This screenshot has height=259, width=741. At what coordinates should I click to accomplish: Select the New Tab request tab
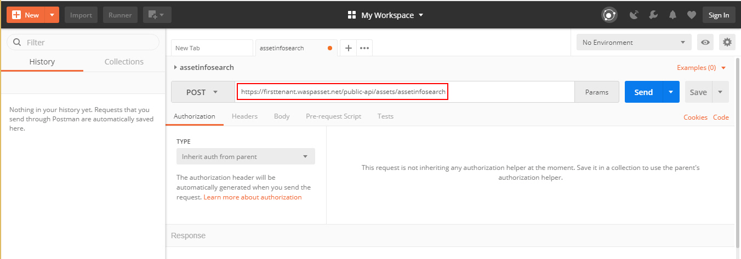212,48
